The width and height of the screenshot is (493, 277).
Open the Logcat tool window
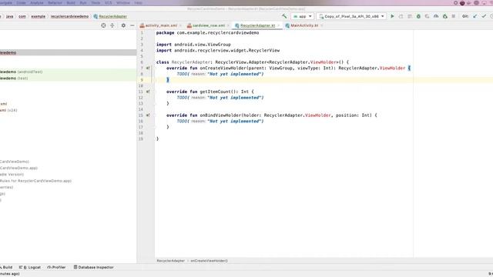(30, 267)
